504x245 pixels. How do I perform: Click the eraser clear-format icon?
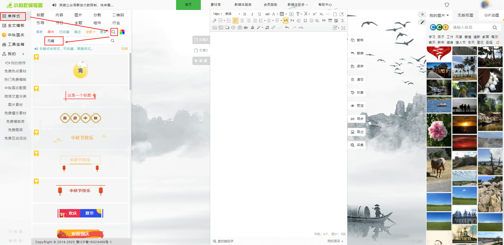pyautogui.click(x=214, y=20)
